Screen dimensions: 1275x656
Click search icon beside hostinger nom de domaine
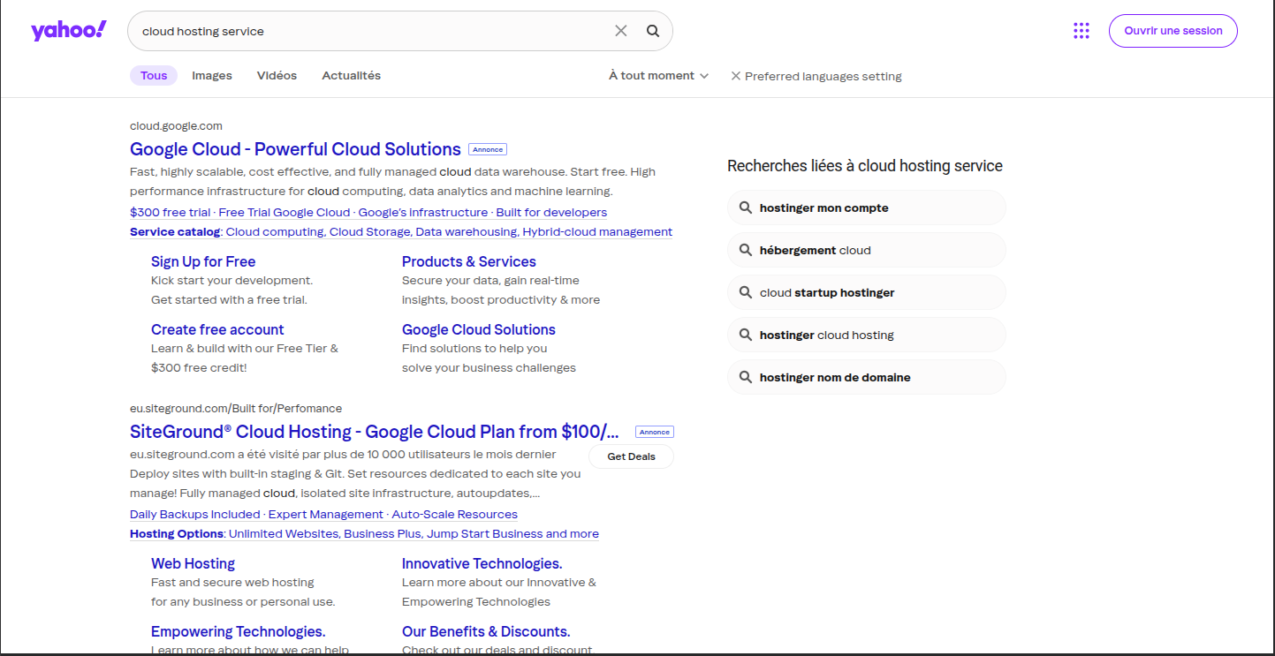[x=745, y=377]
